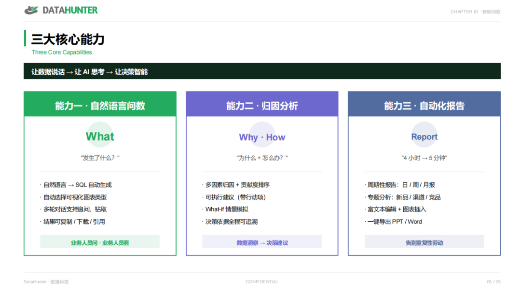Click the blue '告别重复性劳动' tag

coord(425,242)
